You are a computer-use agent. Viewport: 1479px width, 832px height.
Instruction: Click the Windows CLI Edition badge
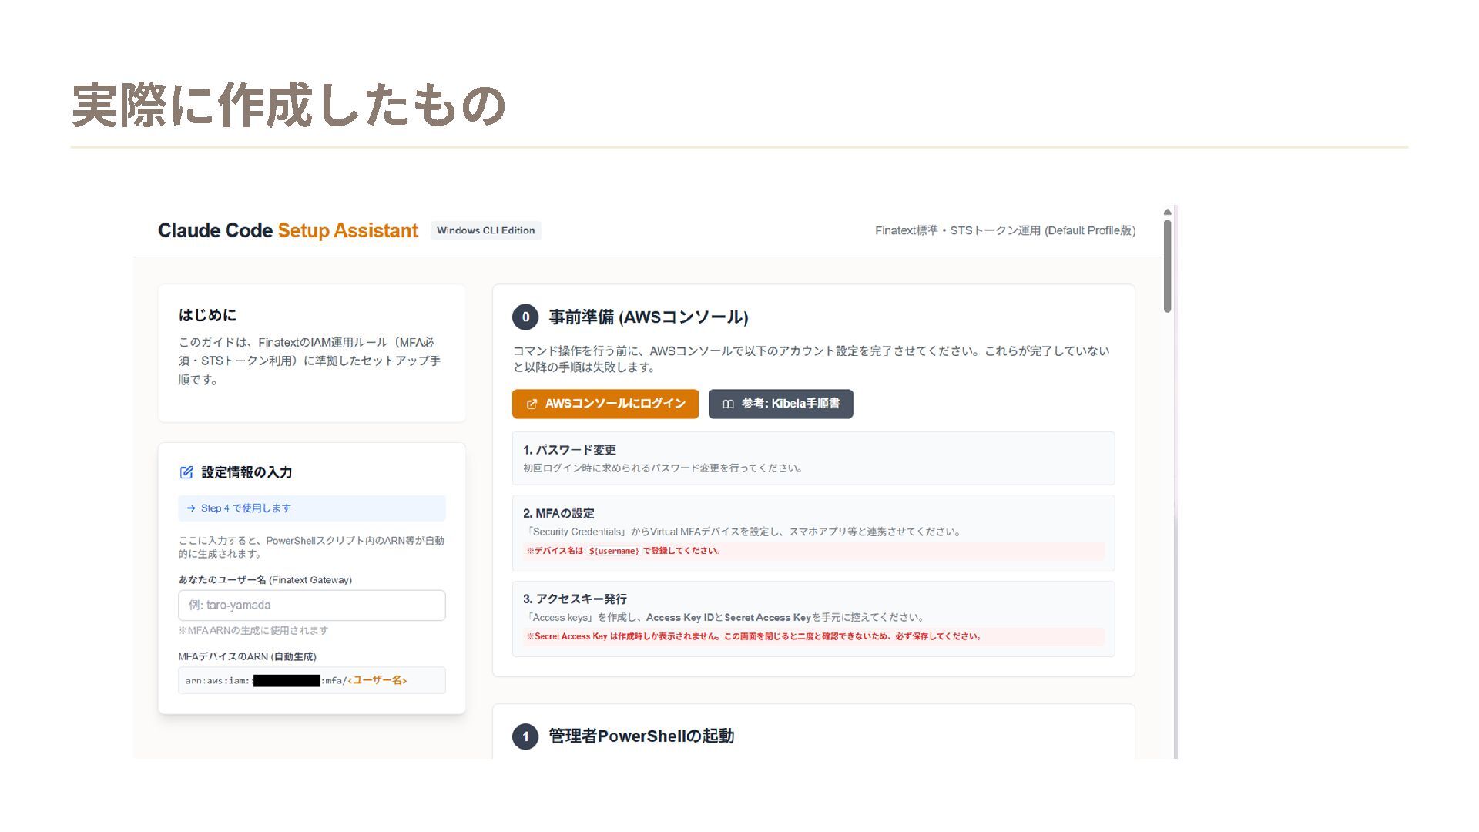(x=485, y=230)
